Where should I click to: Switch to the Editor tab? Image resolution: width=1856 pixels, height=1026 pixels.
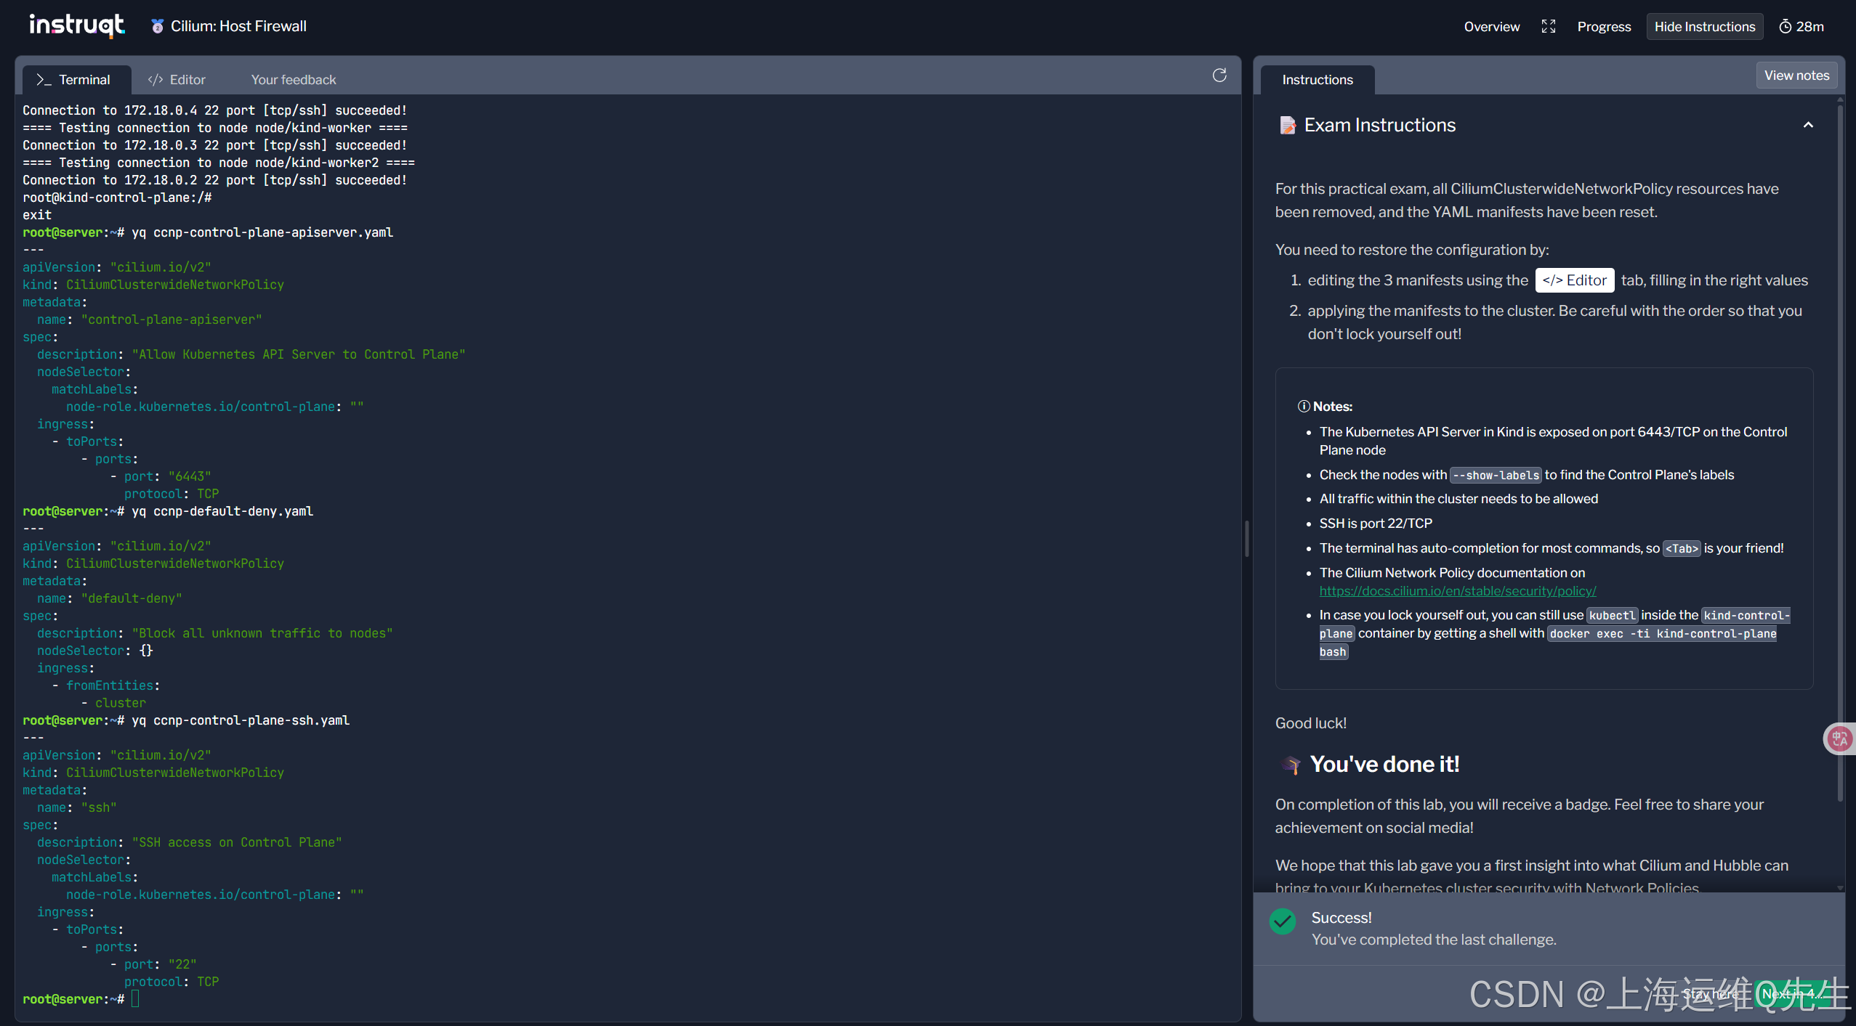177,80
